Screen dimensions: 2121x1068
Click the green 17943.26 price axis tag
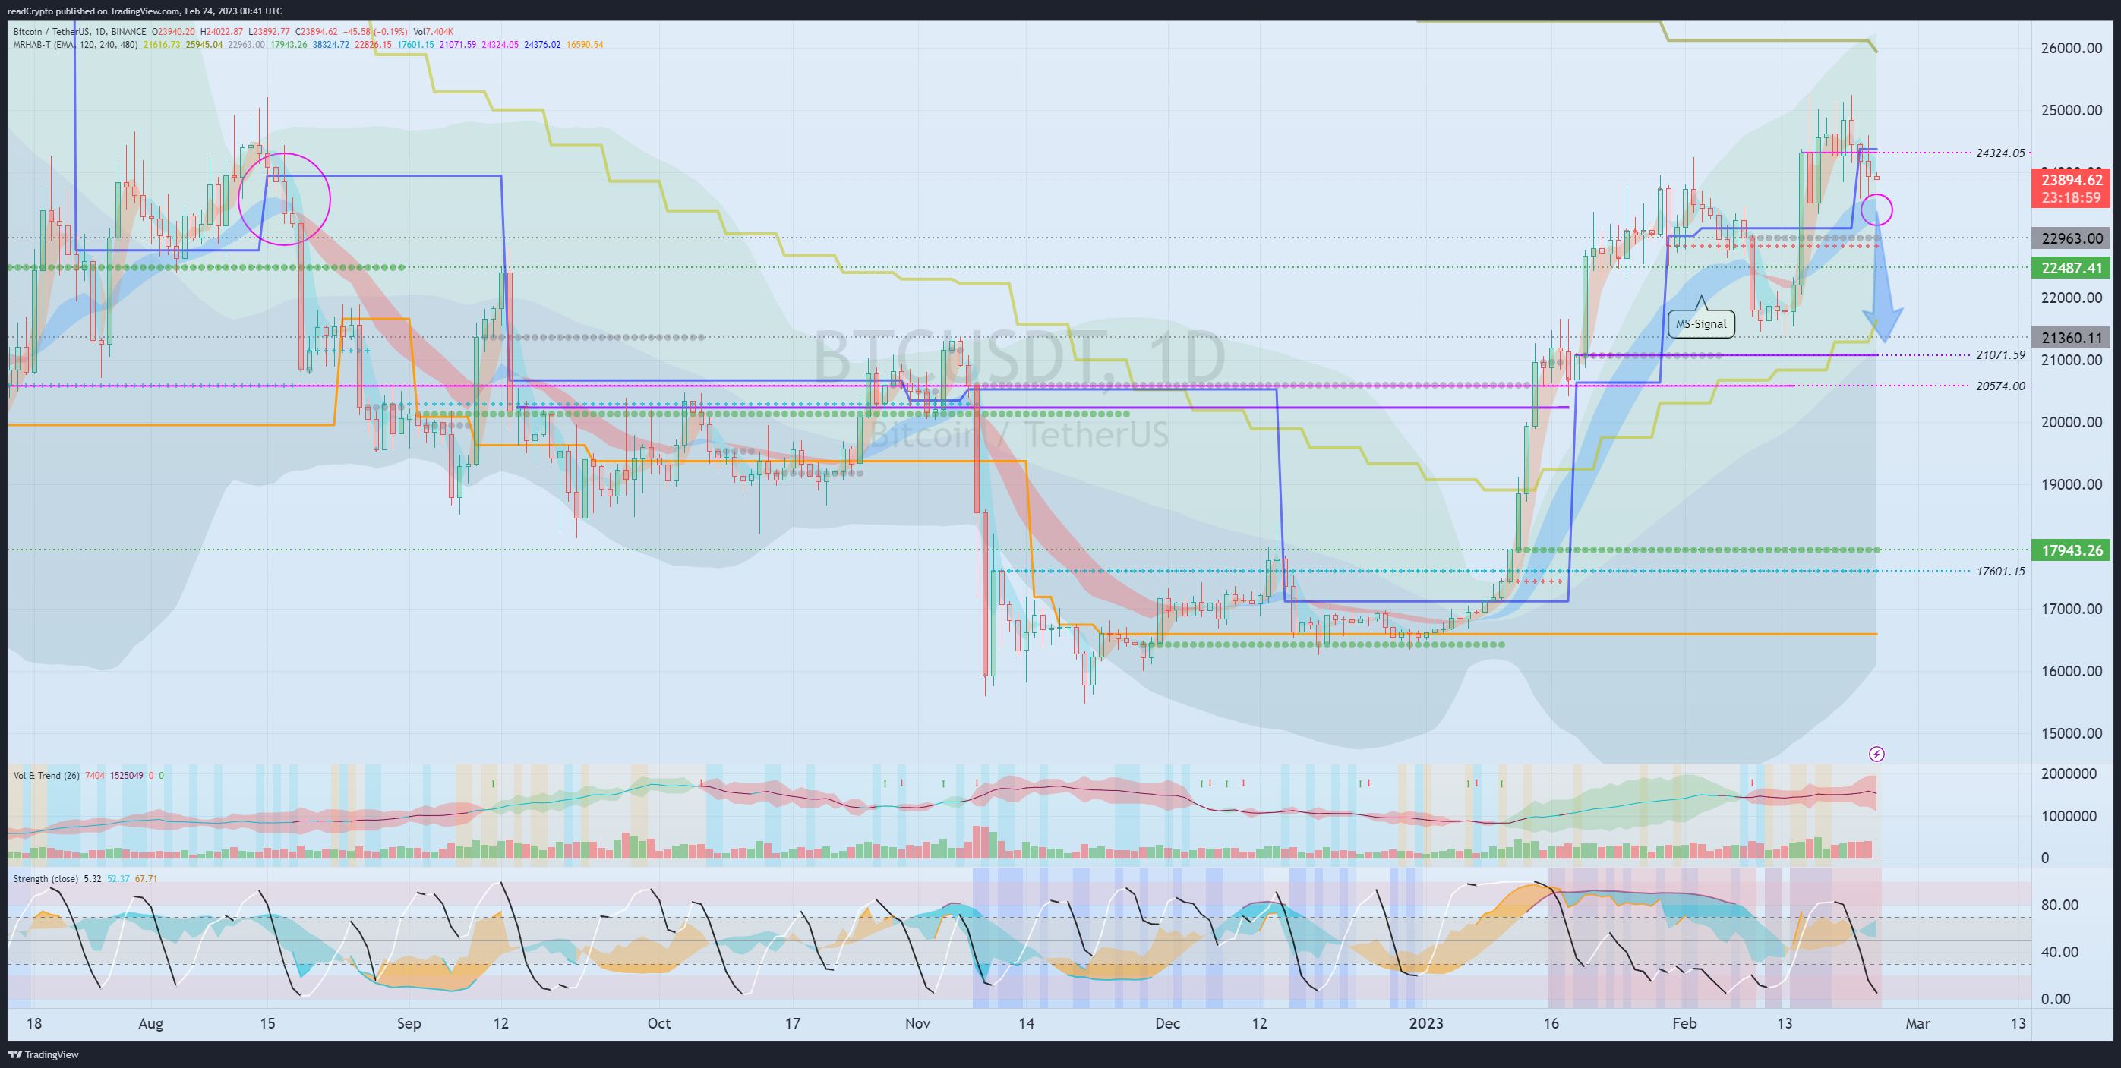(2072, 550)
